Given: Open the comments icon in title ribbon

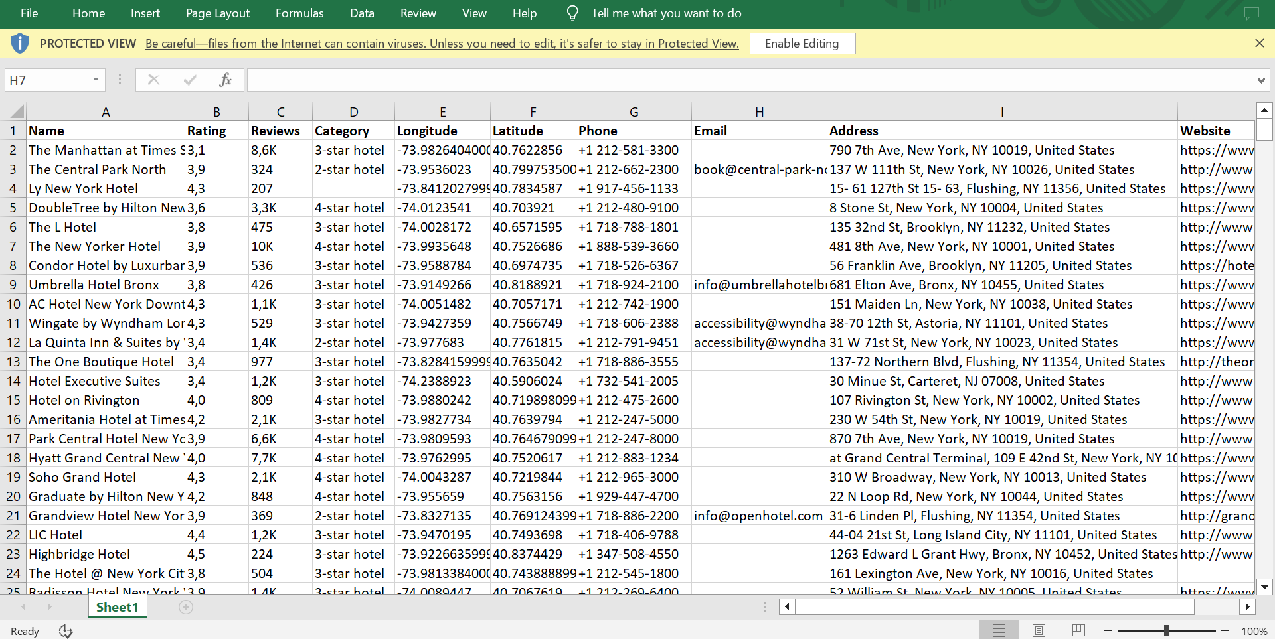Looking at the screenshot, I should click(1251, 13).
